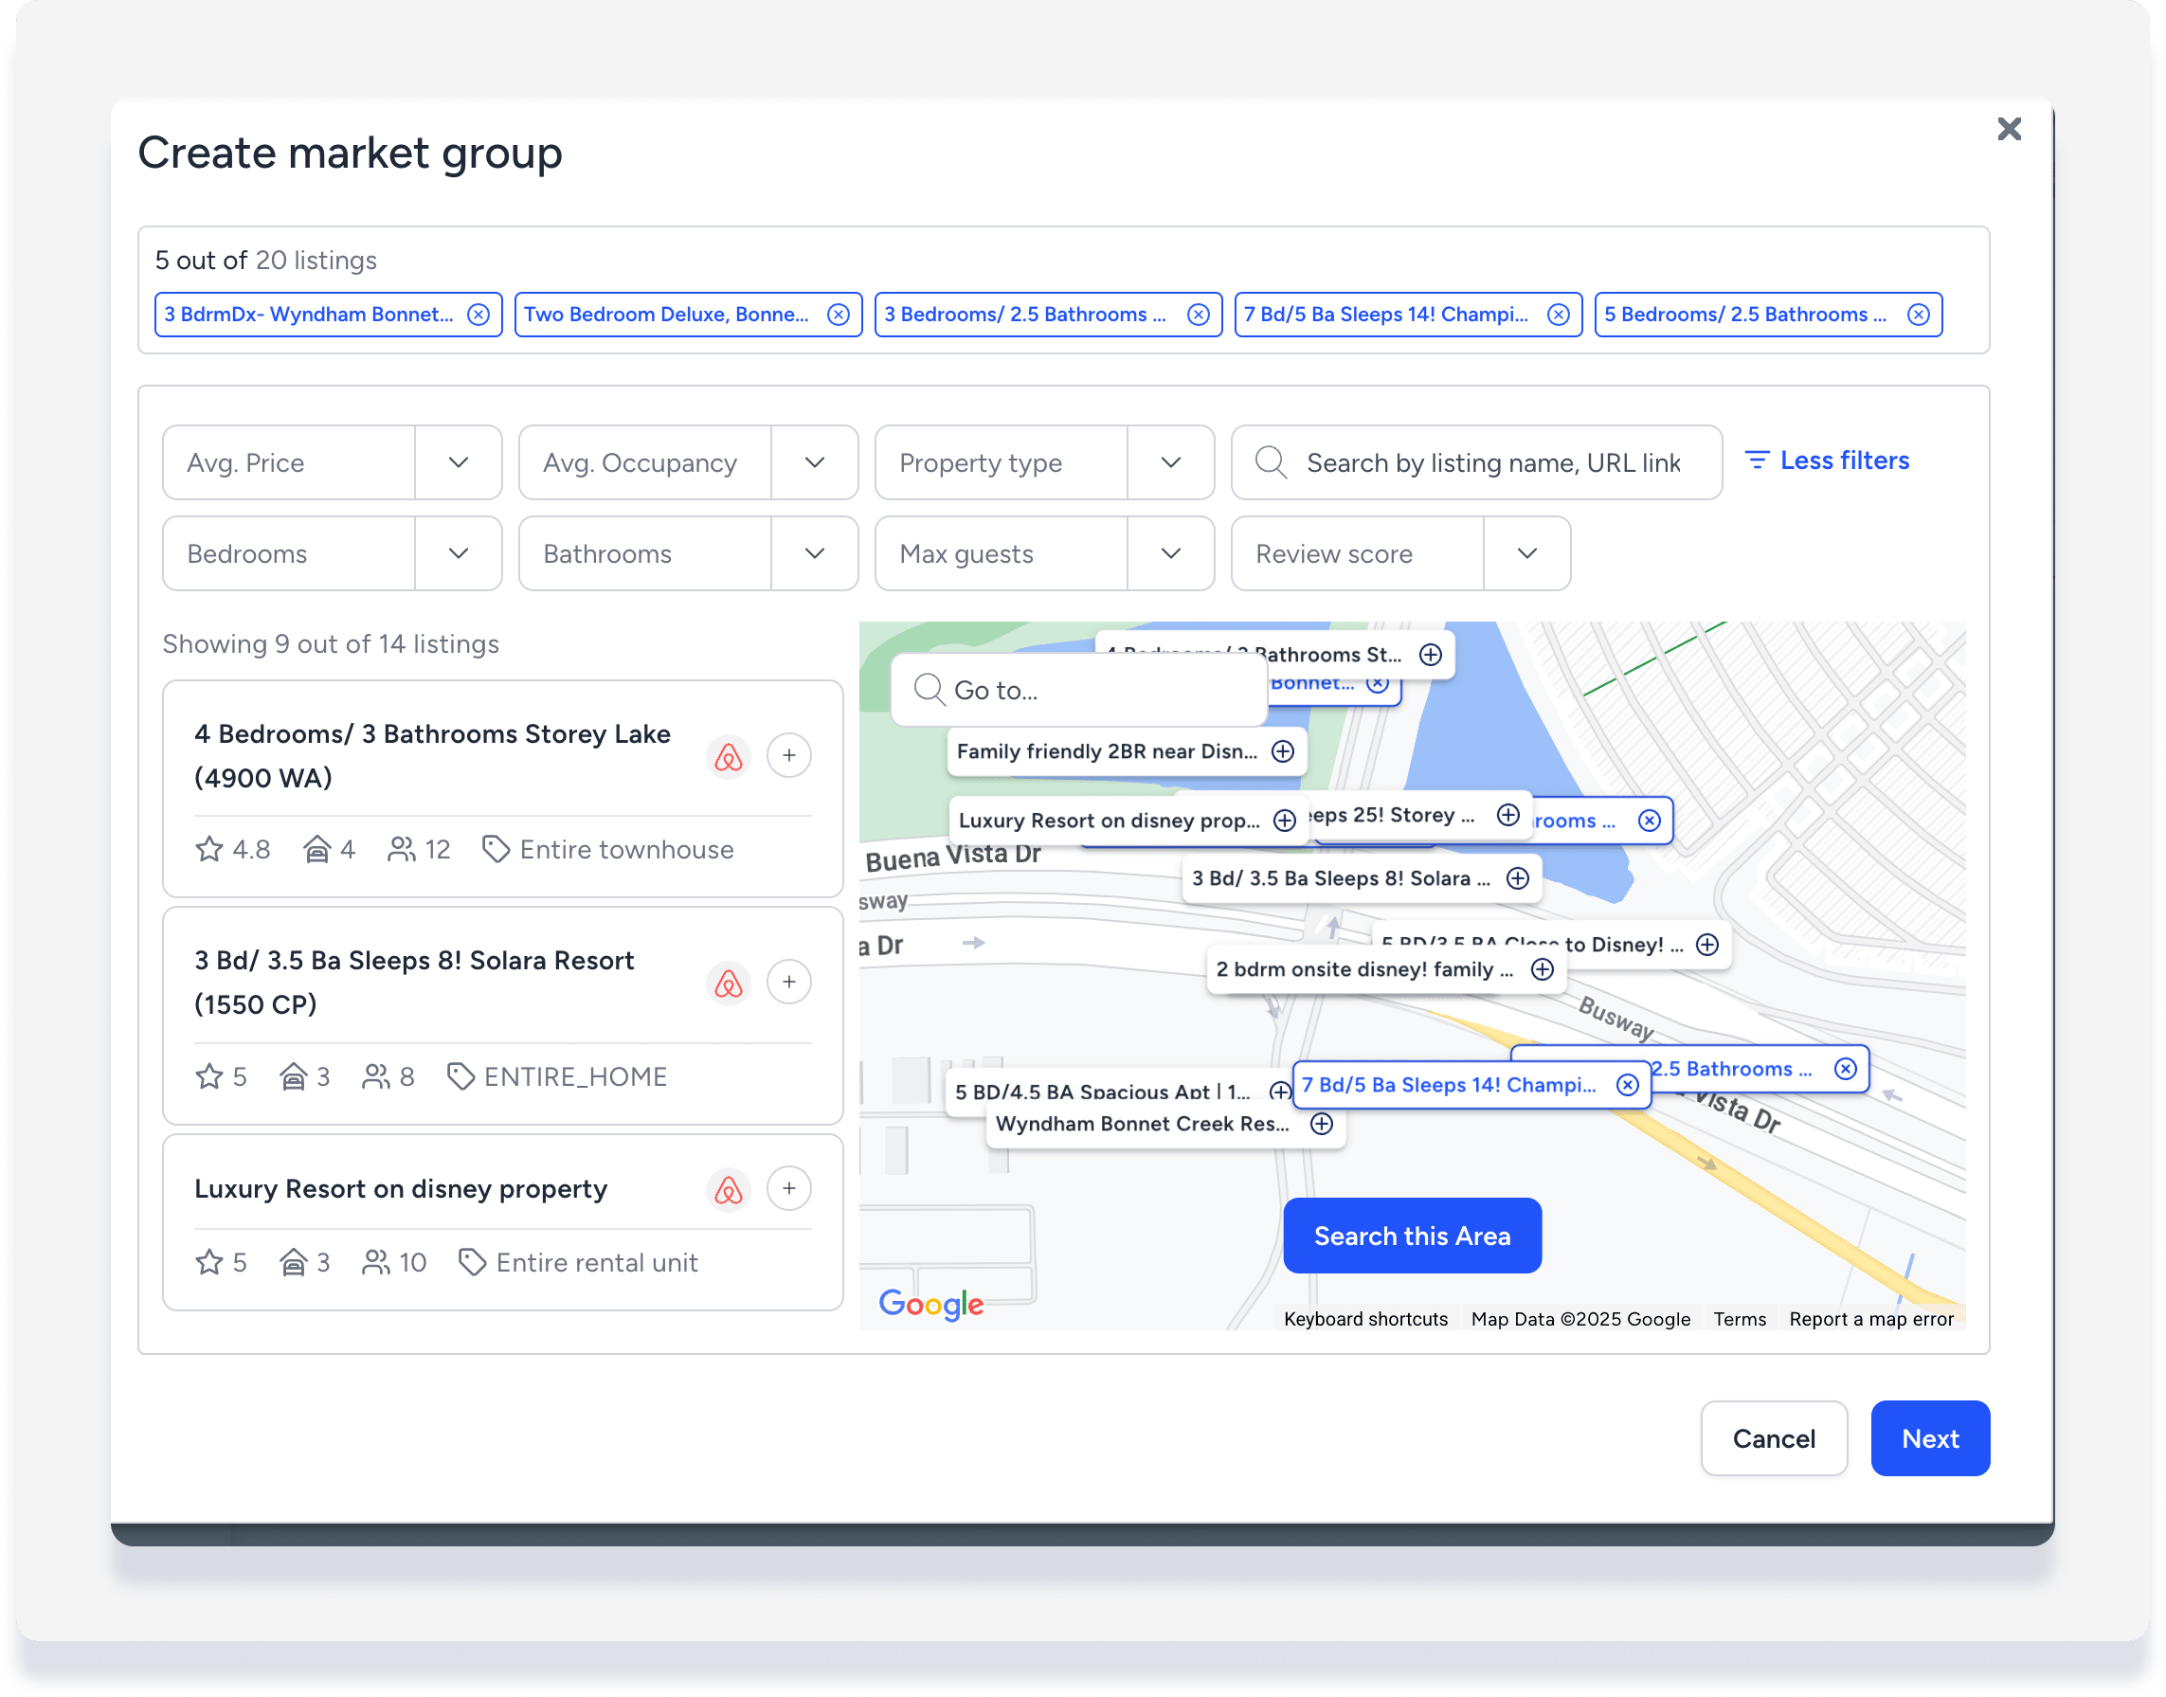The image size is (2166, 1697).
Task: Add 3 Bd/3.5 Ba Solara map marker
Action: 1517,878
